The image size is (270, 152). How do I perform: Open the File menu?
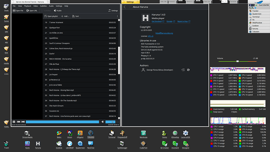pos(14,6)
